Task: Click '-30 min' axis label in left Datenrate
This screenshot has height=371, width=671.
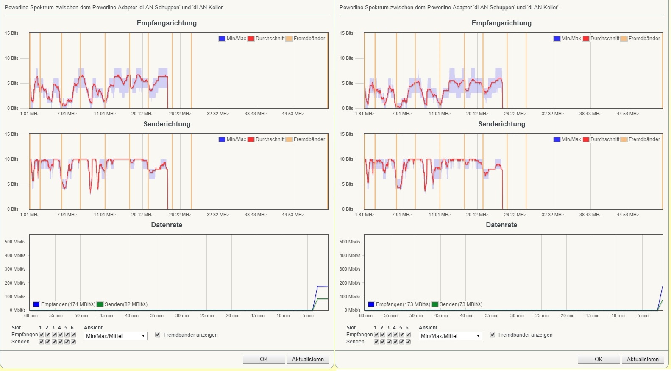Action: click(181, 316)
